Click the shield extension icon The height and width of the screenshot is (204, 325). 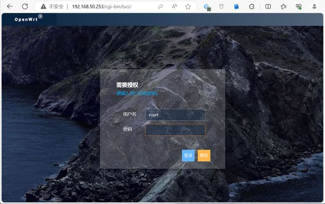[222, 6]
